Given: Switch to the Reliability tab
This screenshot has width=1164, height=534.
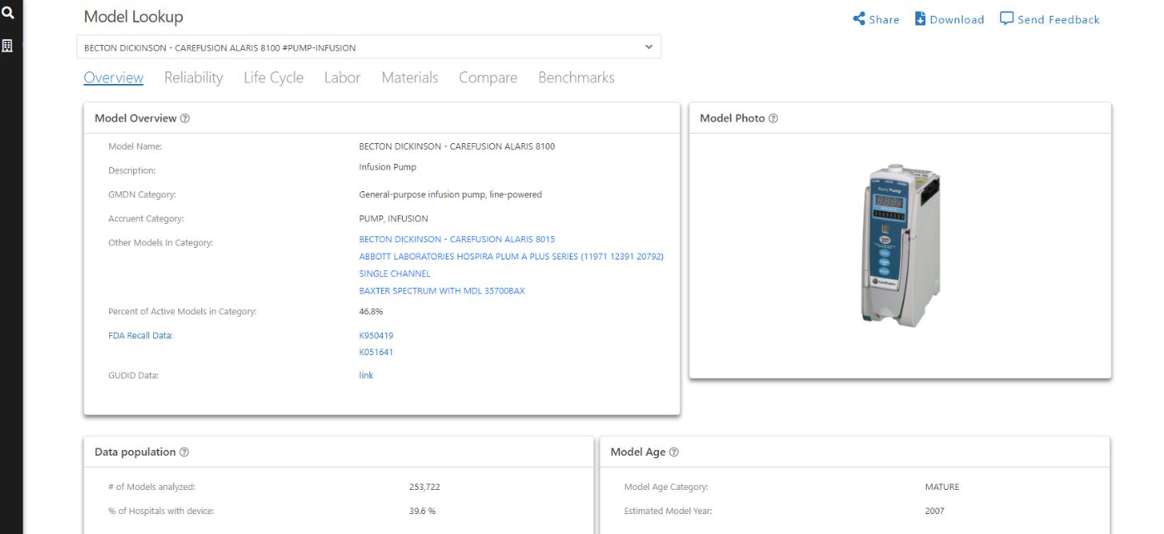Looking at the screenshot, I should pos(193,77).
